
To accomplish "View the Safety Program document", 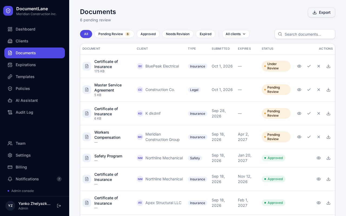I will click(319, 158).
